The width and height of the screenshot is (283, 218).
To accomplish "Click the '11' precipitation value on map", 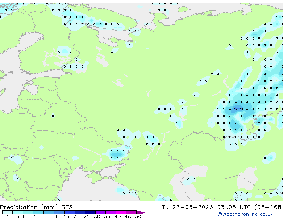I will 241,109.
